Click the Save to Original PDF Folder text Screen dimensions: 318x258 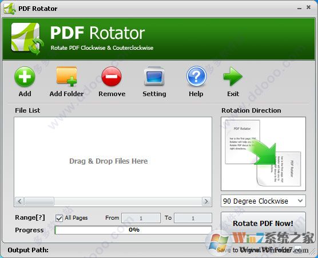pyautogui.click(x=255, y=250)
